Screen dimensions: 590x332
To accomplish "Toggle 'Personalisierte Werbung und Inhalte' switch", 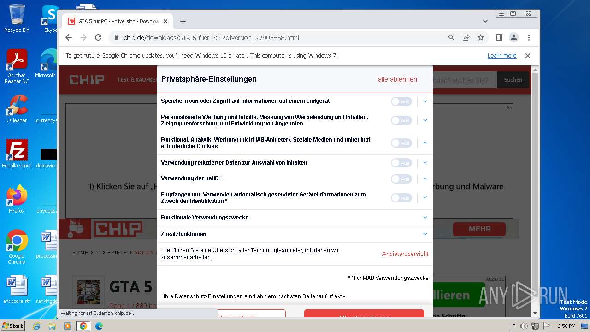I will (401, 120).
